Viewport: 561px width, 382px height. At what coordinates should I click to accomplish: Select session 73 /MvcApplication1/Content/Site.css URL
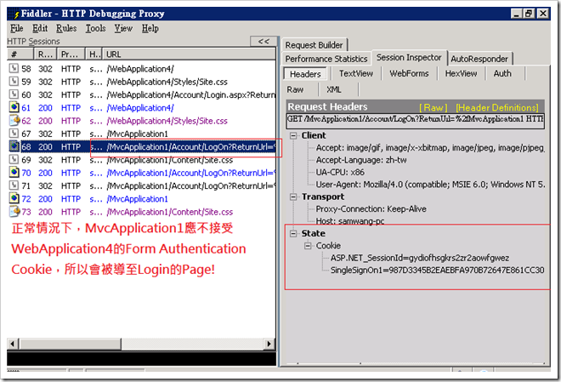tap(170, 212)
